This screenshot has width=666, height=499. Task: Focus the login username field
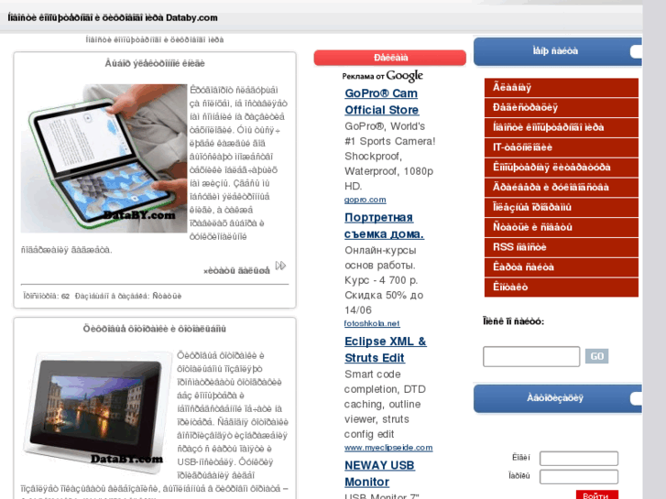coord(578,458)
